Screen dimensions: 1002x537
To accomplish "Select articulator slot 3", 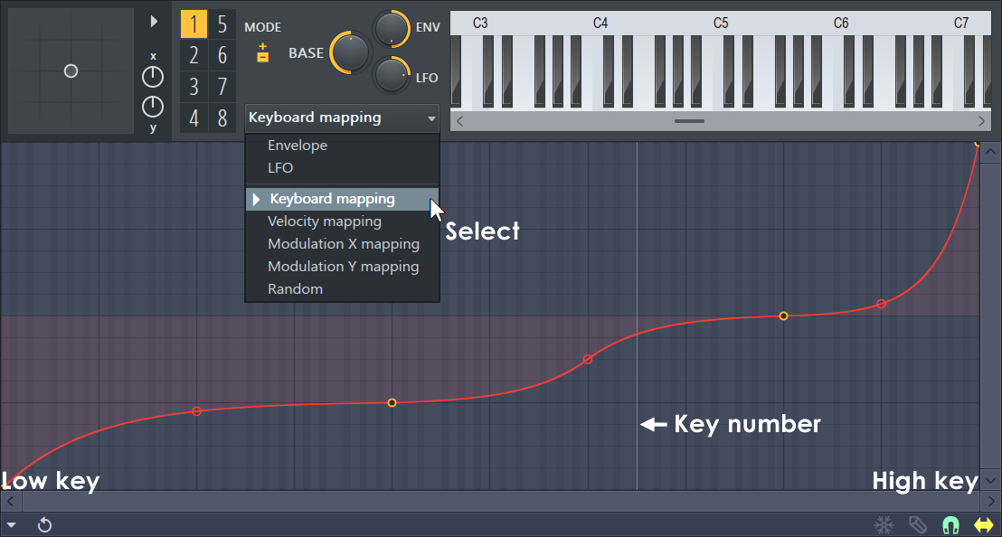I will point(194,86).
